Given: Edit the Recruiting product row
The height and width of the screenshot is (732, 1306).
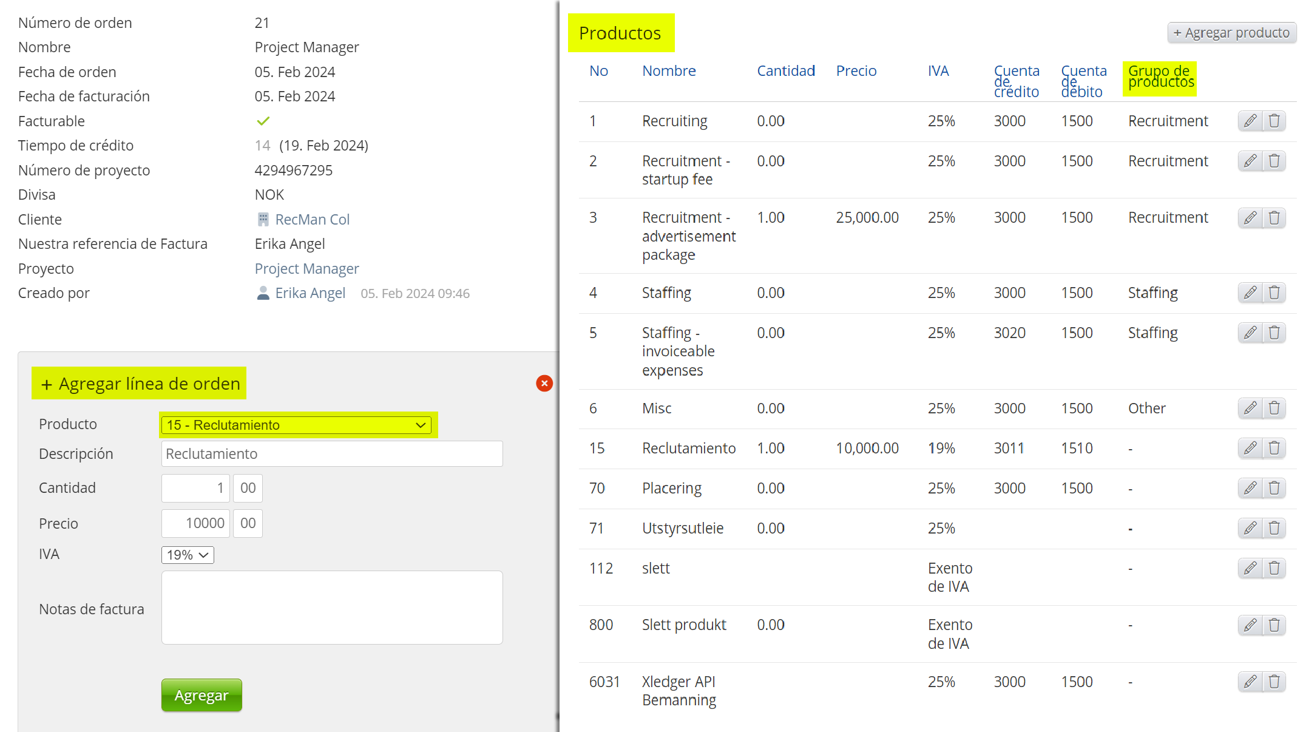Looking at the screenshot, I should 1250,121.
